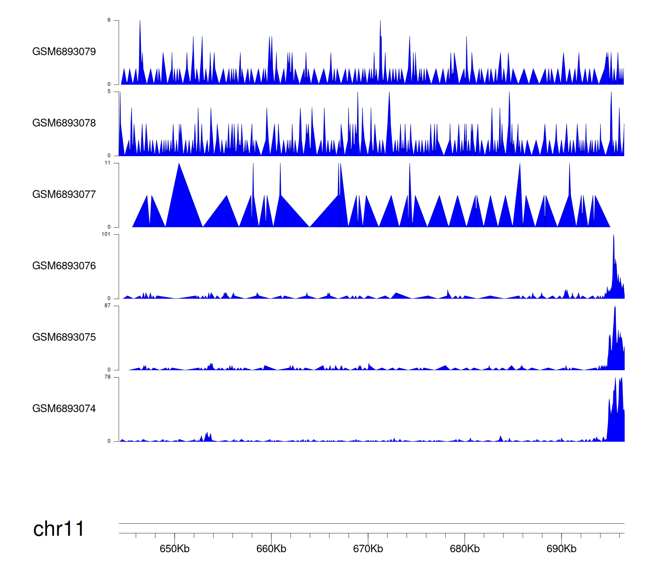
Task: Click the GSM6893075 track label
Action: [x=64, y=337]
